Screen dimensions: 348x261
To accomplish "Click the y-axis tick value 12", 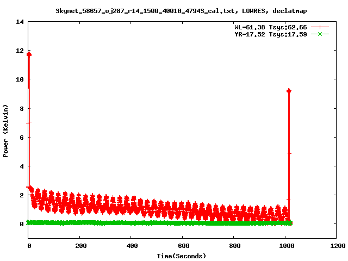I will [20, 51].
